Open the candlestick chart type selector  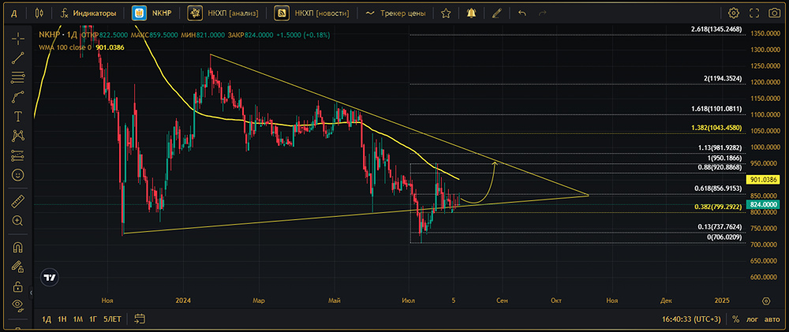tap(39, 13)
